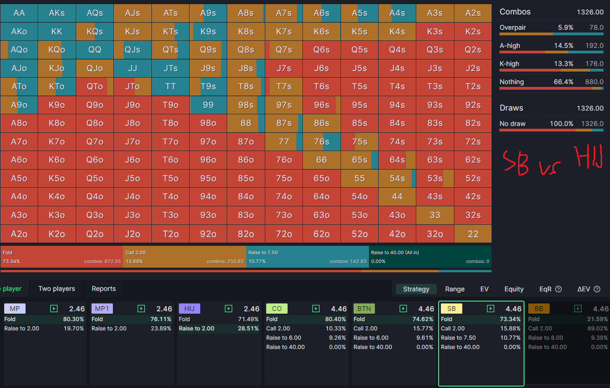Click the Overpair combos row
The height and width of the screenshot is (388, 610).
pyautogui.click(x=551, y=29)
